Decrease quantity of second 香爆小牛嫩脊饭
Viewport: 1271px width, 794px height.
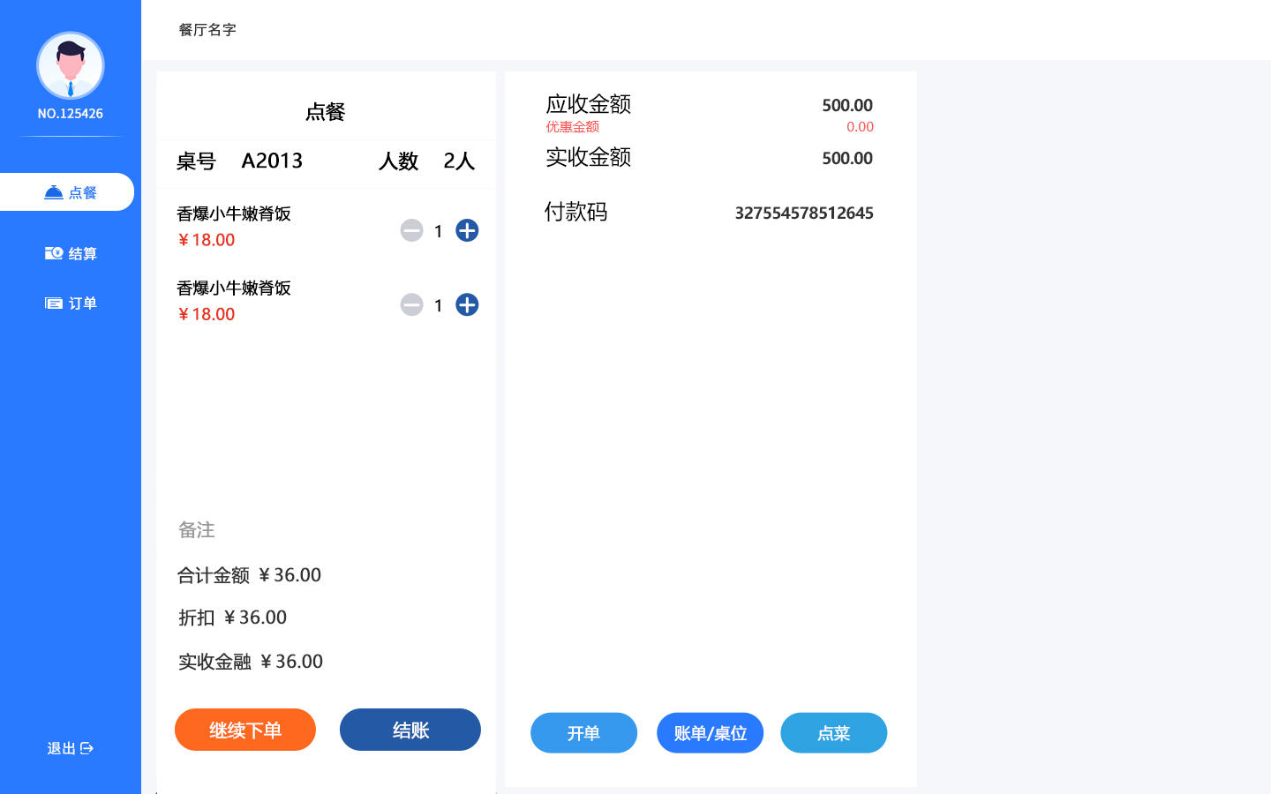point(411,305)
